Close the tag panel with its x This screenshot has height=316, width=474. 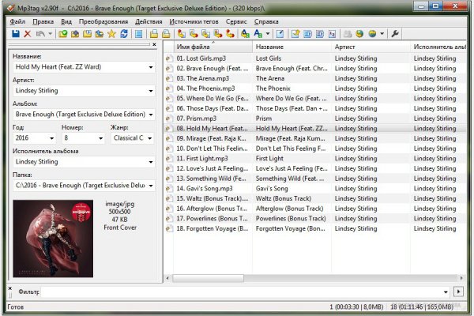coord(155,44)
